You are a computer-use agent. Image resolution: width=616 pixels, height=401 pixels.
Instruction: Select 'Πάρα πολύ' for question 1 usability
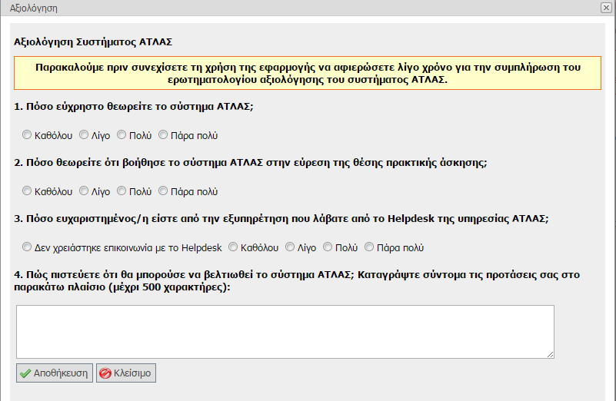(163, 135)
